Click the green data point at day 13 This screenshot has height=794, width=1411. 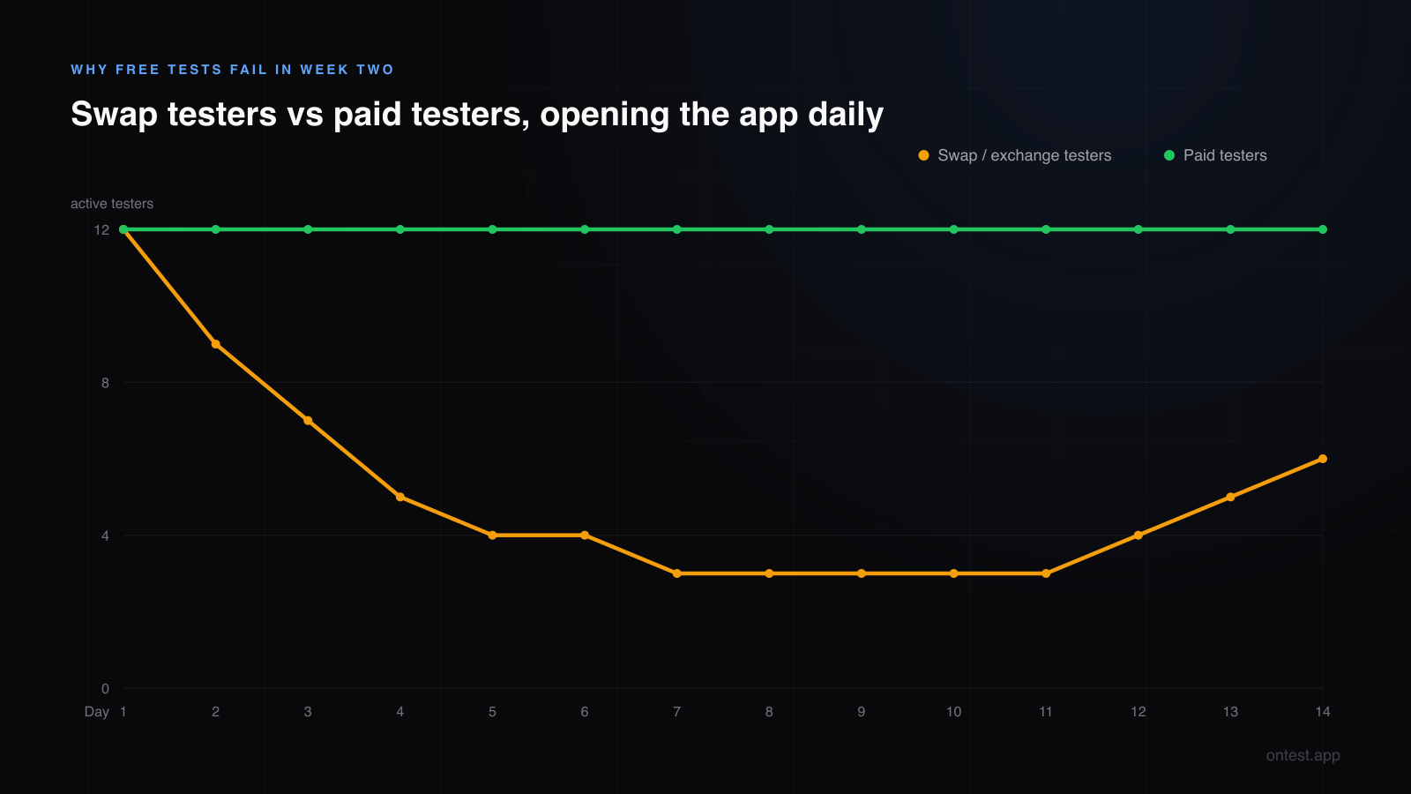(x=1230, y=229)
